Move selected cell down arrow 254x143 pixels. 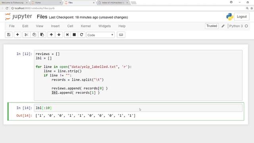59,35
